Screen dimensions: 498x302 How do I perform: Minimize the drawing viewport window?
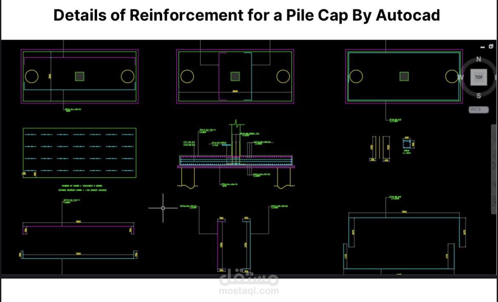pos(482,47)
